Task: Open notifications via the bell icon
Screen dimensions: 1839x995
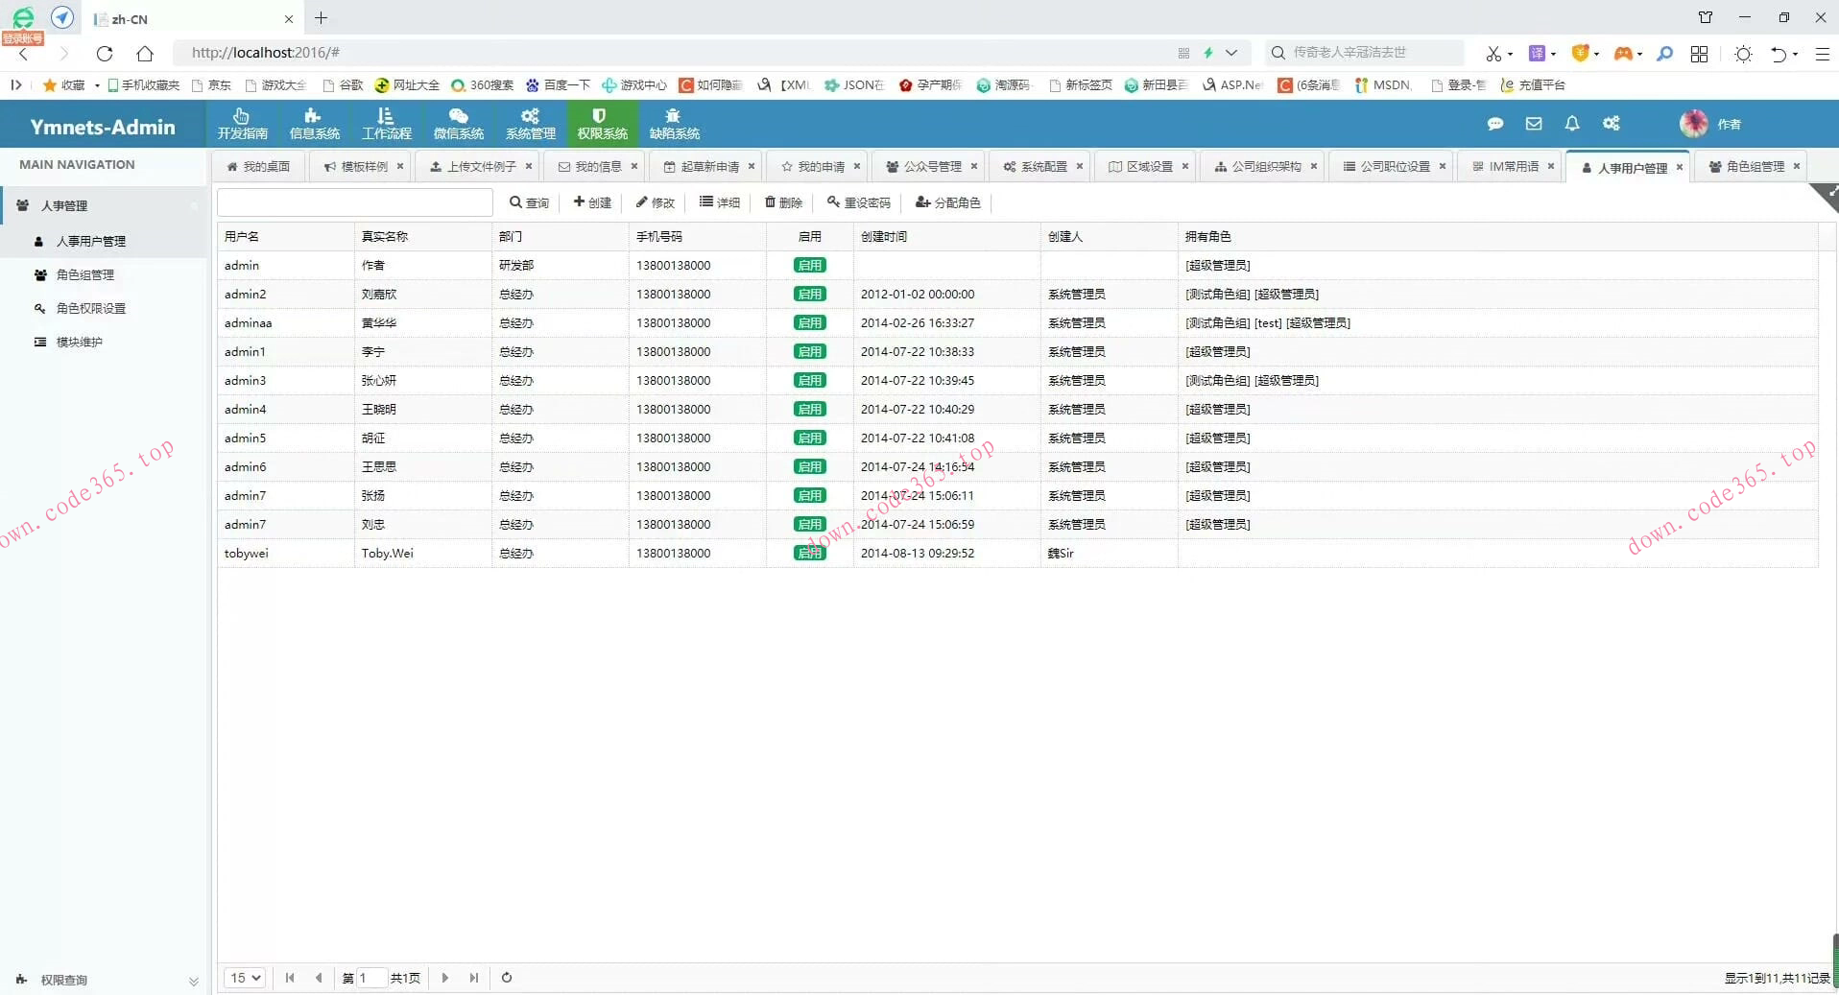Action: tap(1571, 123)
